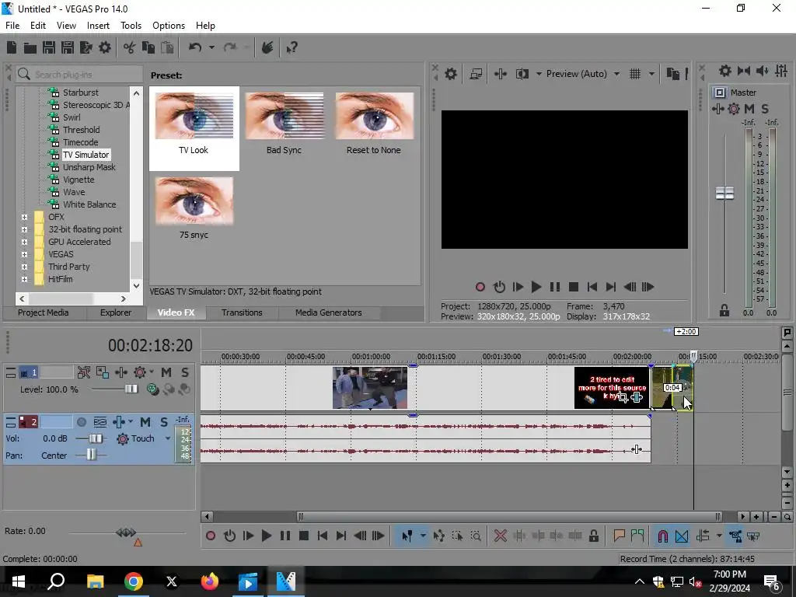Expand the VEGAS folder
The height and width of the screenshot is (597, 796).
click(24, 254)
